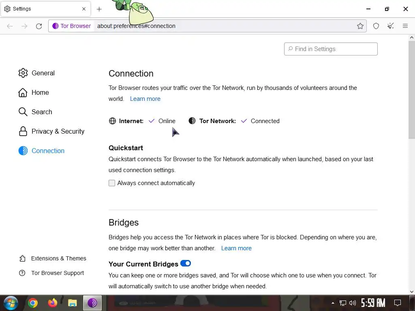Open the Windows Start menu
This screenshot has height=311, width=415.
click(x=11, y=303)
